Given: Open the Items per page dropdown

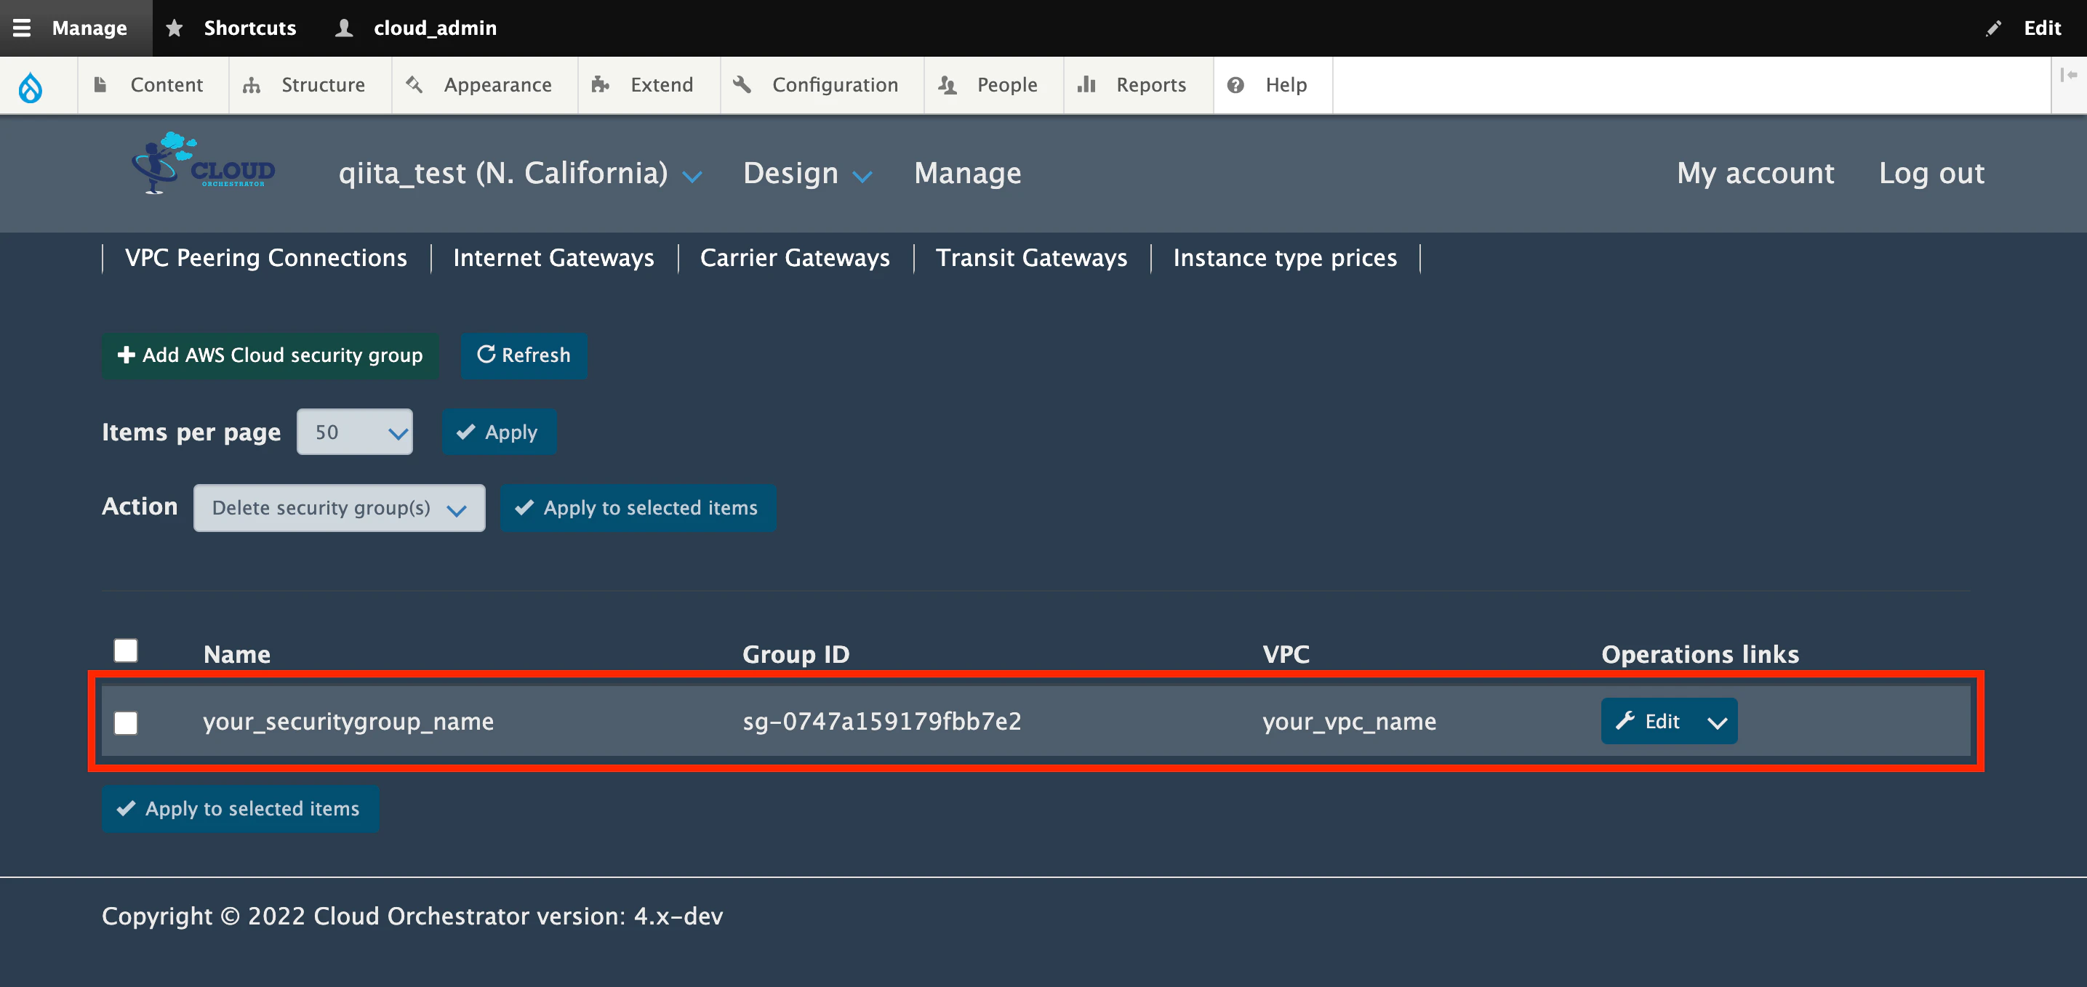Looking at the screenshot, I should (x=354, y=432).
